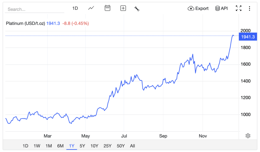Show the 25Y time range
Viewport: 260px width, 152px height.
tap(107, 146)
